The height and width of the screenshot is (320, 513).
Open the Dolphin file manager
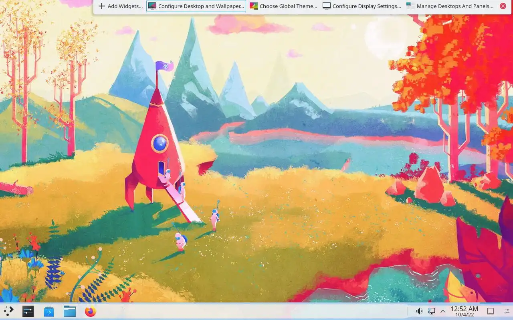coord(70,311)
